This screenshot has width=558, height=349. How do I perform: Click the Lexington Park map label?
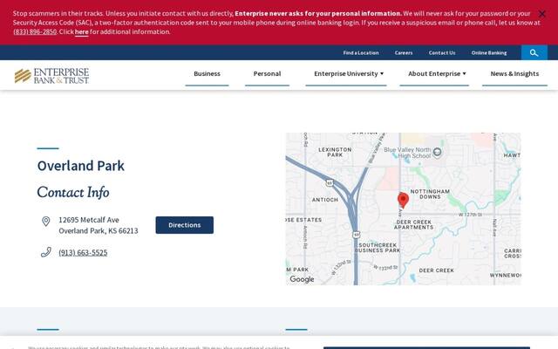pos(335,152)
